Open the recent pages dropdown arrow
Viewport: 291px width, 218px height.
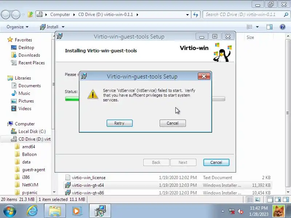pyautogui.click(x=23, y=15)
